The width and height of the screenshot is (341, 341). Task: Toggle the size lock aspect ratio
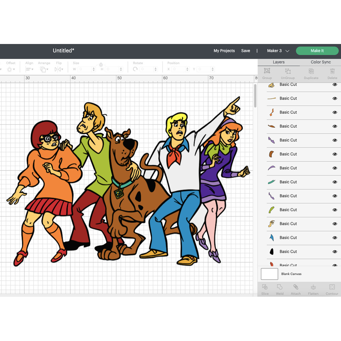pos(101,64)
